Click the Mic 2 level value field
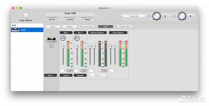209x106 pixels. [77, 71]
